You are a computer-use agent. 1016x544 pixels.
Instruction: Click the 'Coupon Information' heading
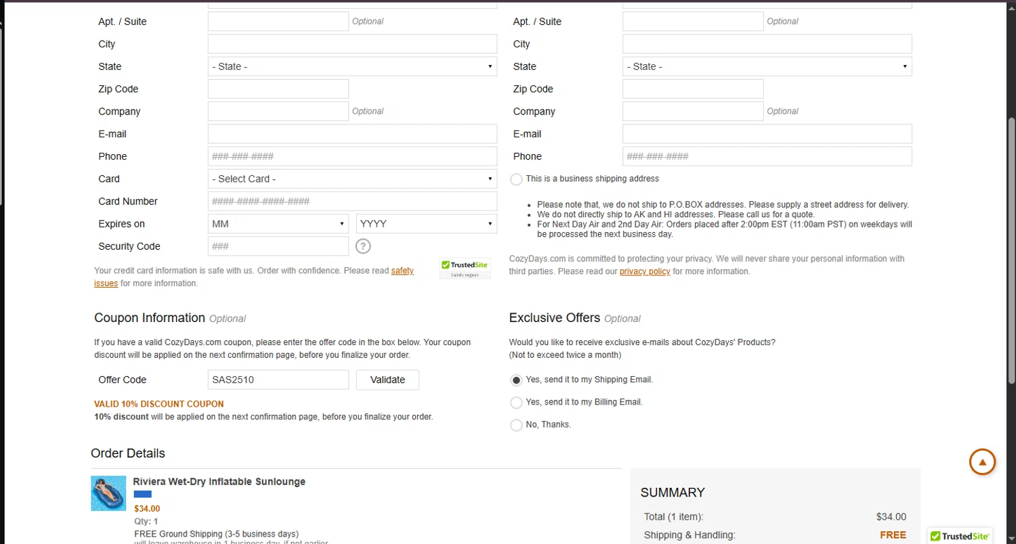pos(150,318)
